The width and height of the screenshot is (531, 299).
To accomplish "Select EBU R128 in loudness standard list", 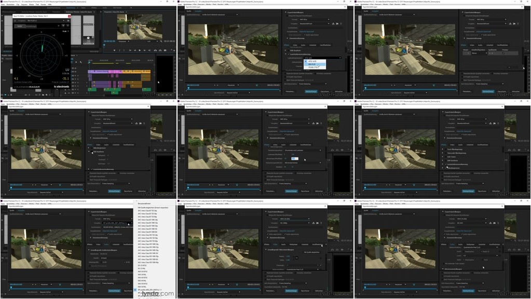I will pyautogui.click(x=316, y=64).
